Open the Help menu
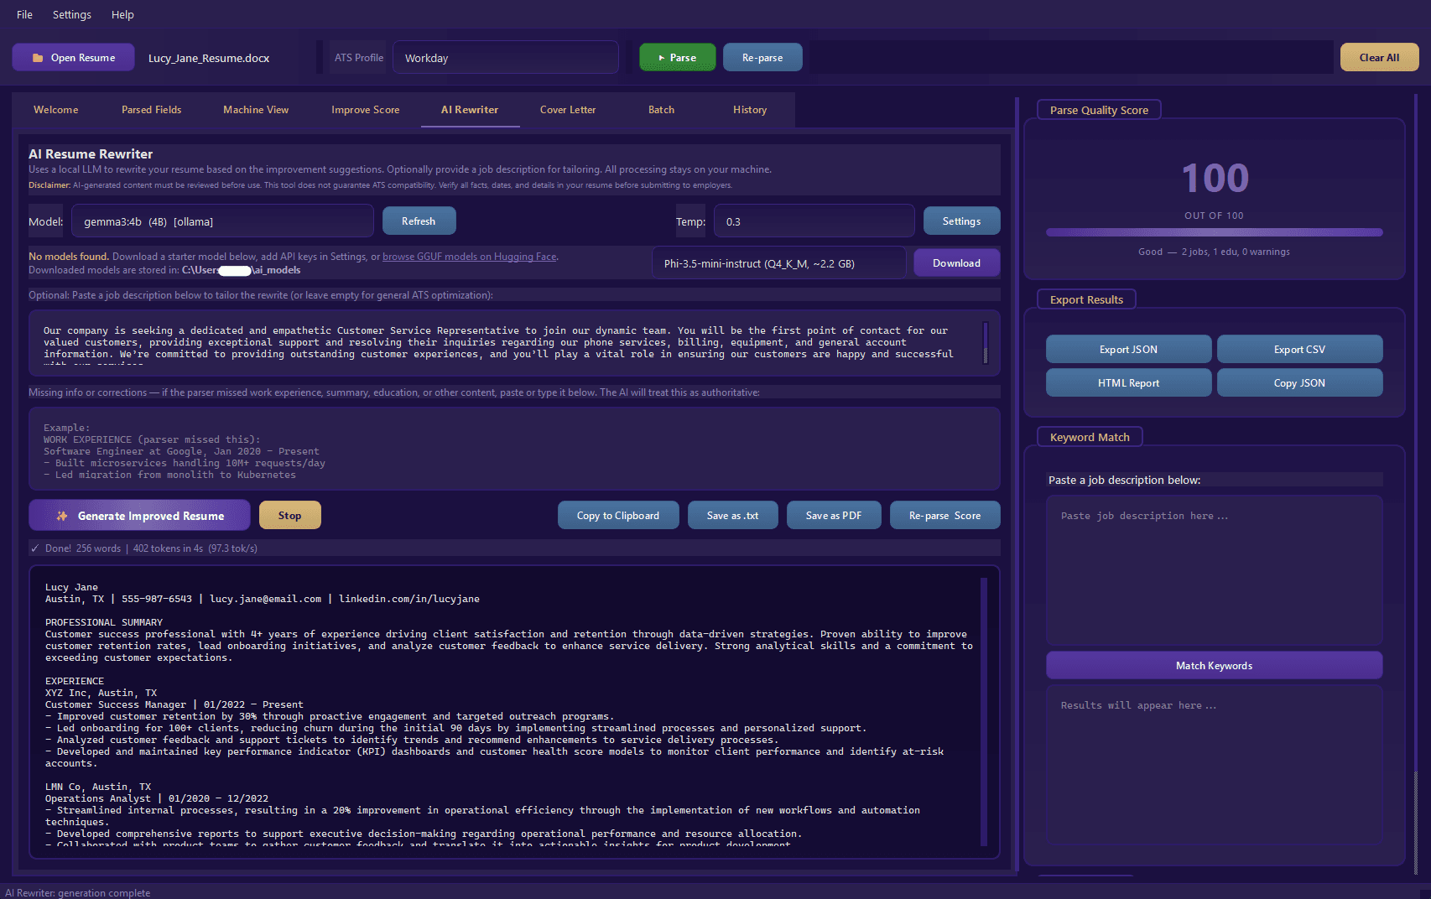Screen dimensions: 1431x899 122,14
